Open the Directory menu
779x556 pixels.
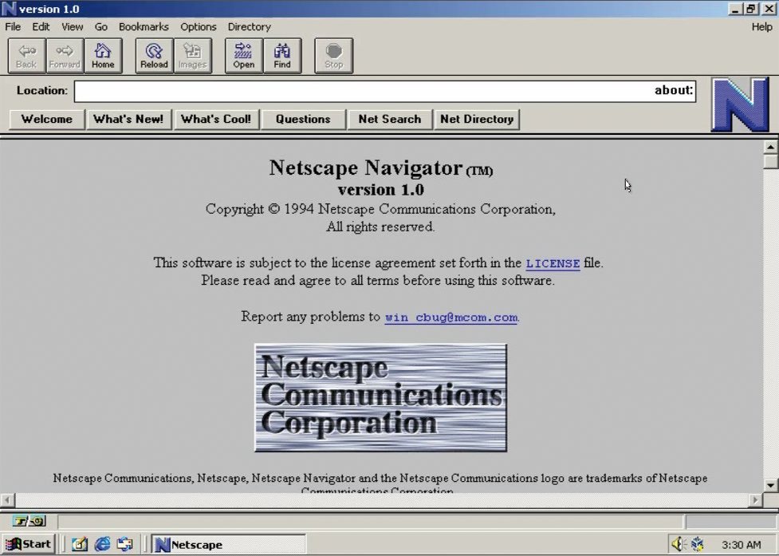point(249,27)
